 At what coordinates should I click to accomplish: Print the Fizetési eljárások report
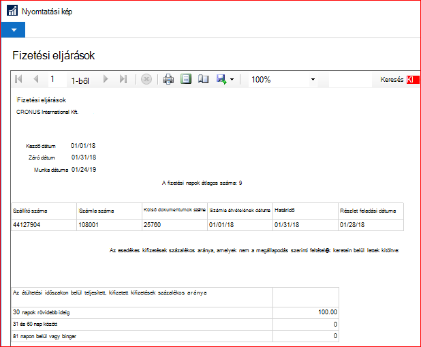coord(168,79)
